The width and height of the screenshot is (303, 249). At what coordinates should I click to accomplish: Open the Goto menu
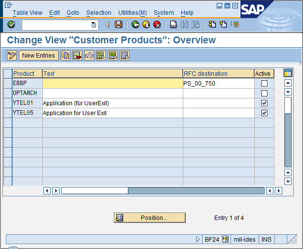click(x=73, y=13)
